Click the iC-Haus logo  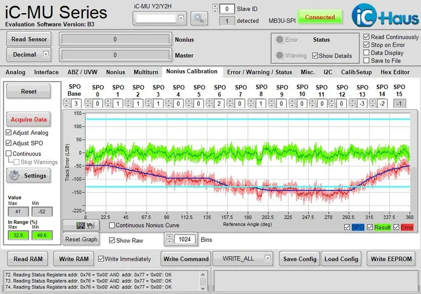385,16
